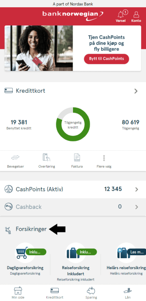Switch to the Lån bottom tab

128,293
